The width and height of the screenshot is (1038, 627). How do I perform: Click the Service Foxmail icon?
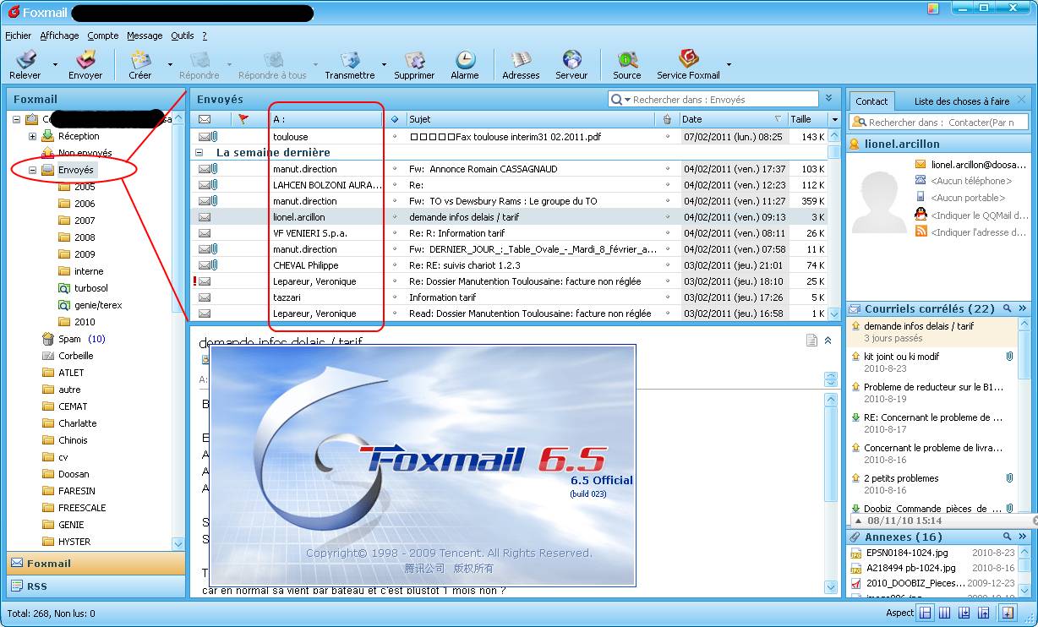(688, 59)
